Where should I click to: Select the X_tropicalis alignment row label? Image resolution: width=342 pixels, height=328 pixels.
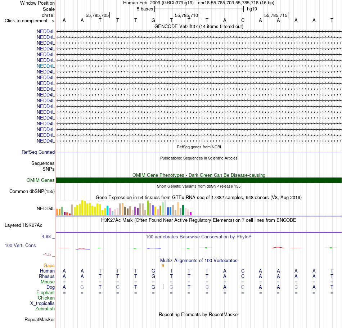pos(42,304)
